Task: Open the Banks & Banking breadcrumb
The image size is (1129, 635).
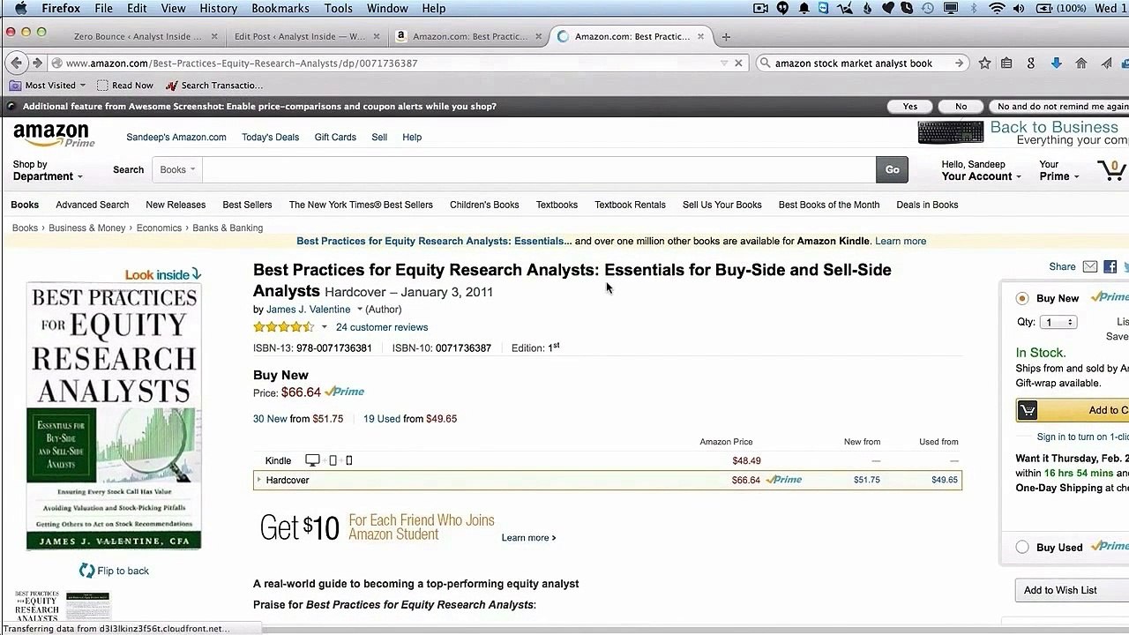Action: click(x=228, y=228)
